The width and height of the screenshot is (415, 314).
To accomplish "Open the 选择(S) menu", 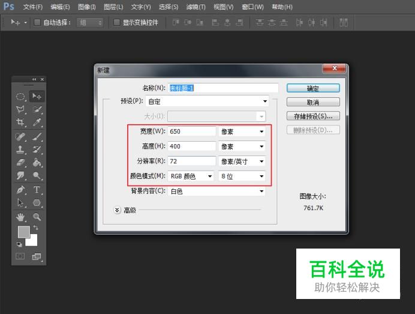I will (x=169, y=7).
